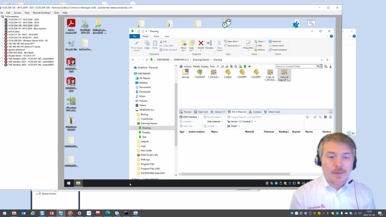386x217 pixels.
Task: Open the Move to dropdown
Action: pos(183,45)
